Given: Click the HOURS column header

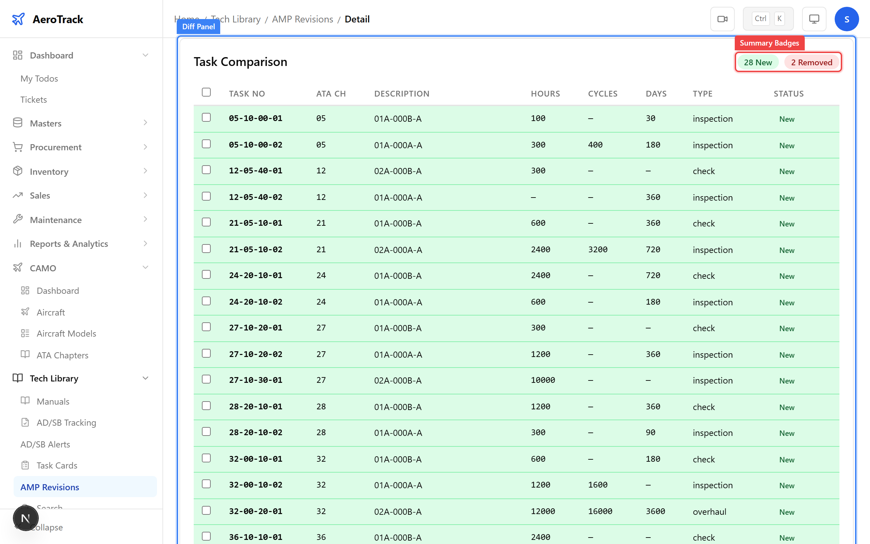Looking at the screenshot, I should (x=545, y=93).
